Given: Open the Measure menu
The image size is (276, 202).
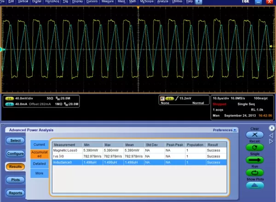Looking at the screenshot, I should click(x=108, y=2).
